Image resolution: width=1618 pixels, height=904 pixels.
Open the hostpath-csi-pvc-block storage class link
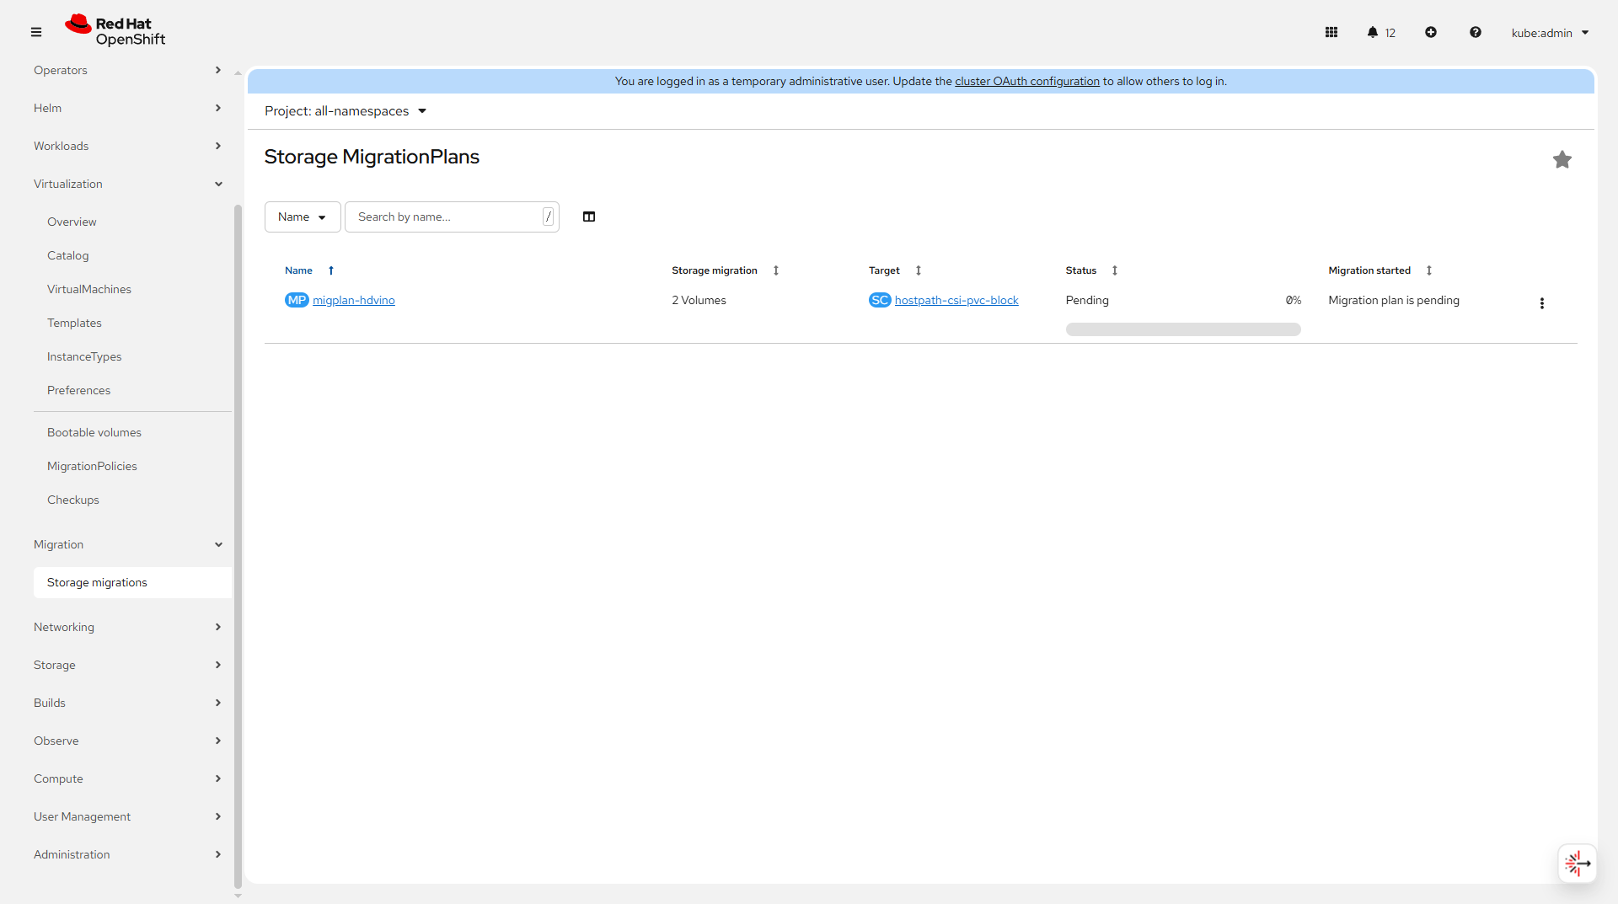click(956, 300)
